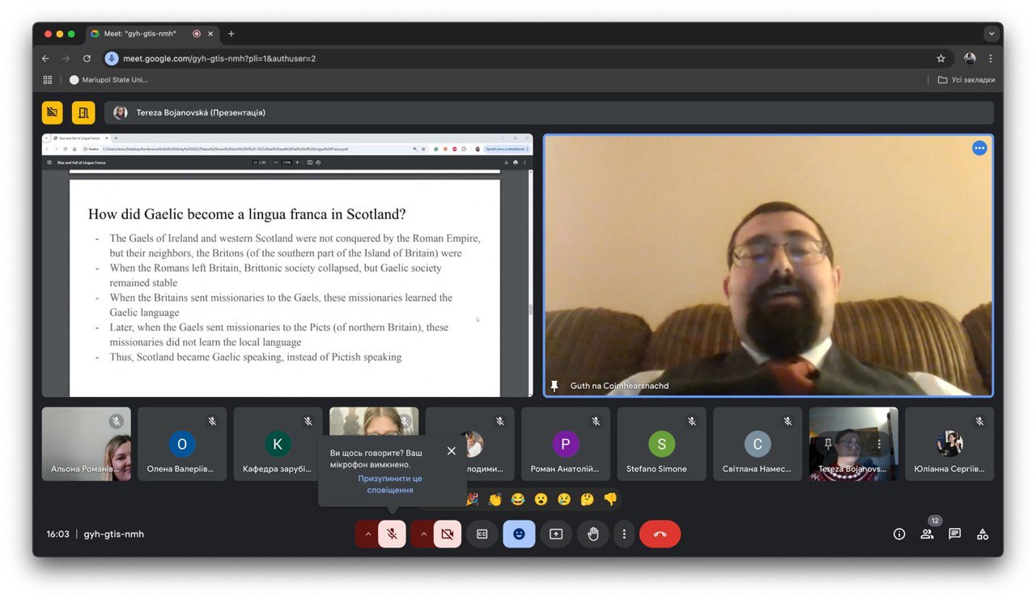
Task: Select Олена Валеріїв participant tile
Action: [x=182, y=444]
